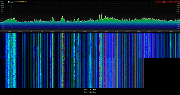180x95 pixels.
Task: Click the 12.000 label on the frequency axis
Action: [x=127, y=32]
